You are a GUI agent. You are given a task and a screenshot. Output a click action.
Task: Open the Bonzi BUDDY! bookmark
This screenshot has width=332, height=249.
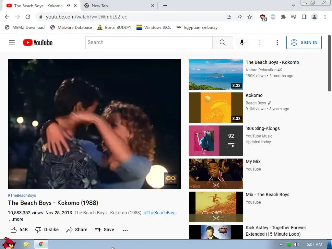(114, 28)
